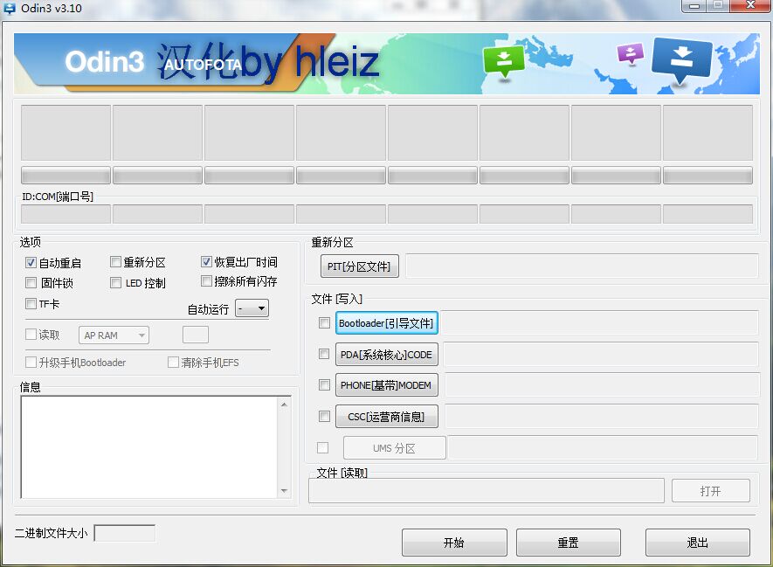Click the 开始 button to start flashing
The width and height of the screenshot is (773, 567).
pyautogui.click(x=454, y=543)
